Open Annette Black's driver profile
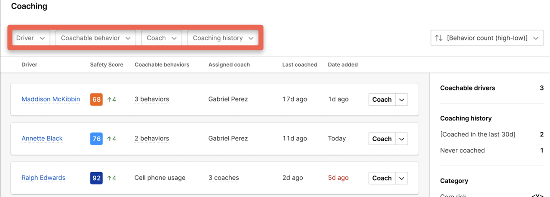 point(42,138)
